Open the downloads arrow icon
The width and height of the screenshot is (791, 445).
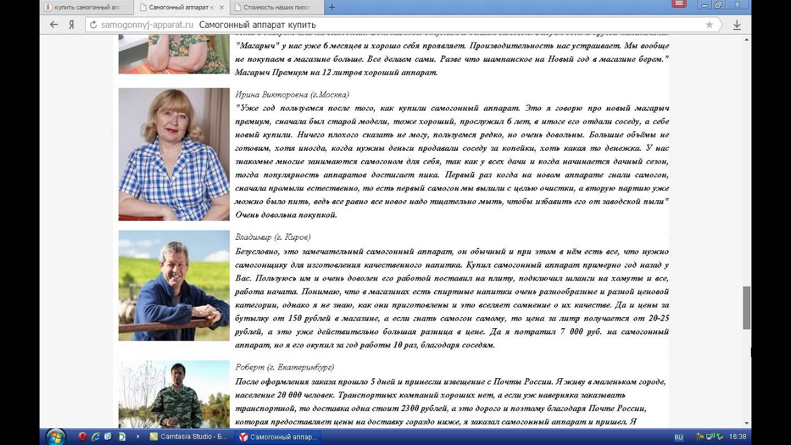click(737, 25)
